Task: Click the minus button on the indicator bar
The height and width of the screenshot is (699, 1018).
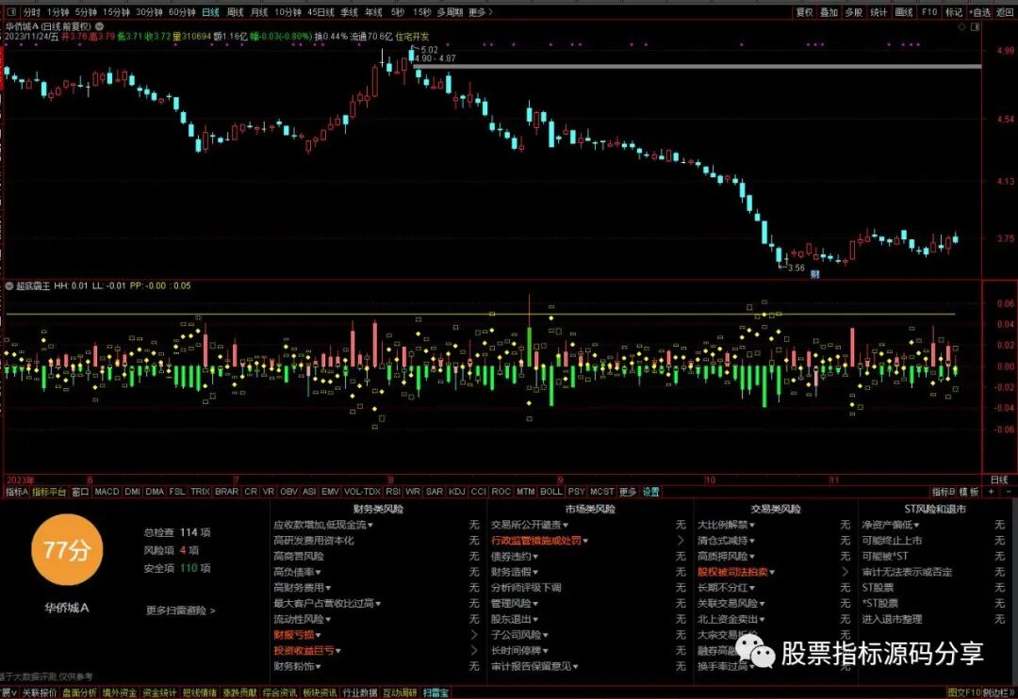Action: (x=1008, y=492)
